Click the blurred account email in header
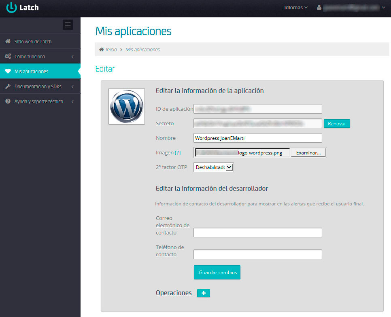Image resolution: width=391 pixels, height=317 pixels. pyautogui.click(x=351, y=8)
